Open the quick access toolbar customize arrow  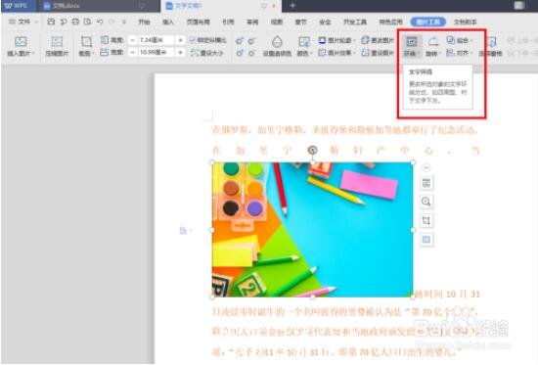(x=124, y=22)
